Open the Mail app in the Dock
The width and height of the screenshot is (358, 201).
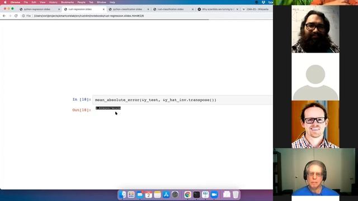(x=140, y=195)
